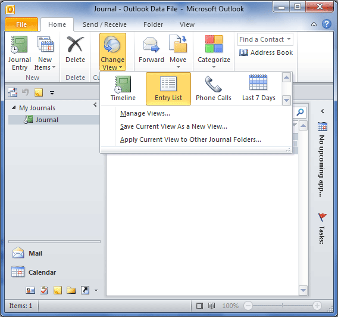Viewport: 338px width, 317px height.
Task: Switch to the Home tab
Action: pos(57,24)
